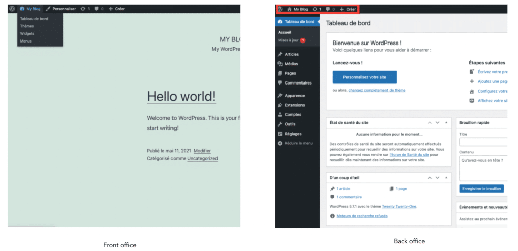This screenshot has height=251, width=518.
Task: Collapse the D'un coup d'œil panel
Action: pos(446,177)
